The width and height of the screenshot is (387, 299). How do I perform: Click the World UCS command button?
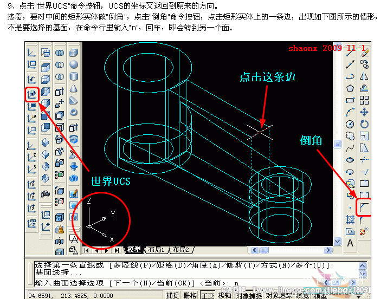click(x=32, y=94)
